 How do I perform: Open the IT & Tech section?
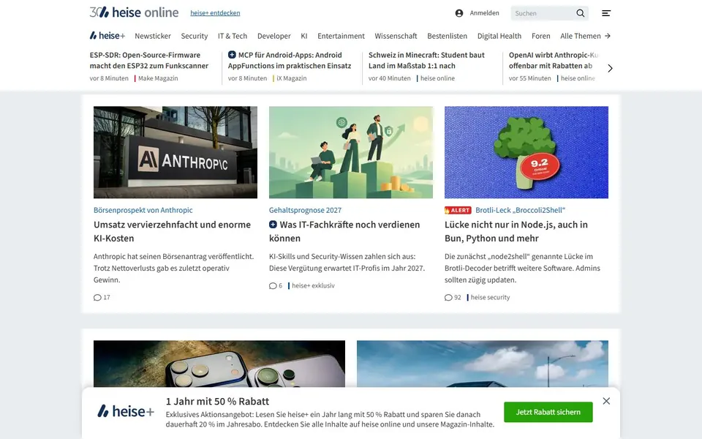coord(233,36)
